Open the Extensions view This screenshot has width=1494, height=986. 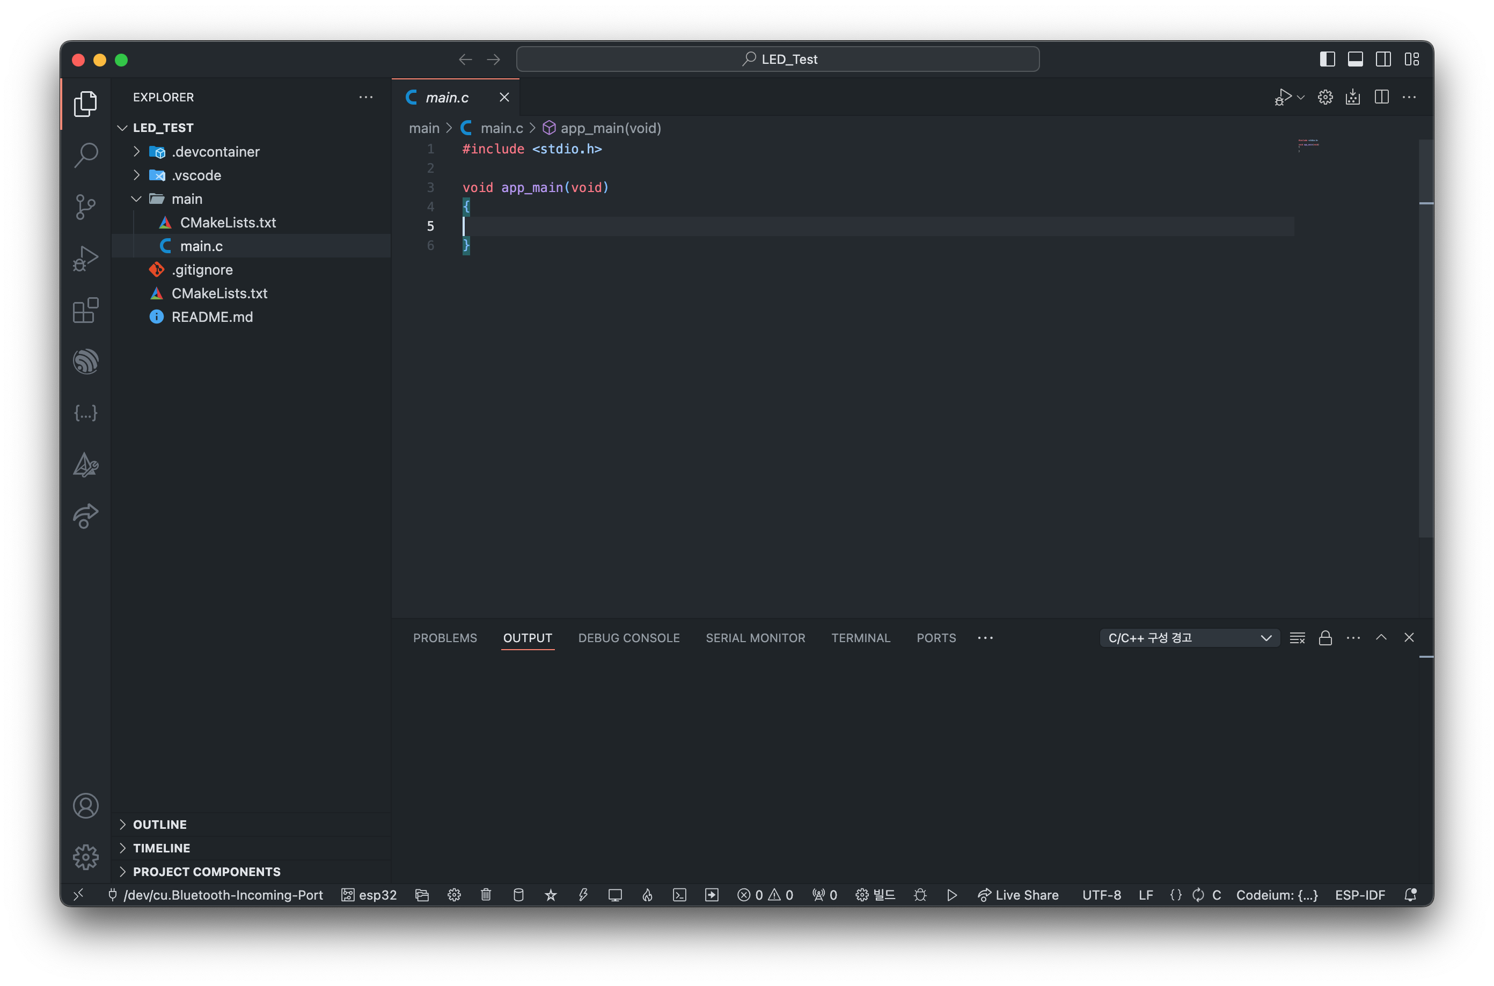click(85, 310)
